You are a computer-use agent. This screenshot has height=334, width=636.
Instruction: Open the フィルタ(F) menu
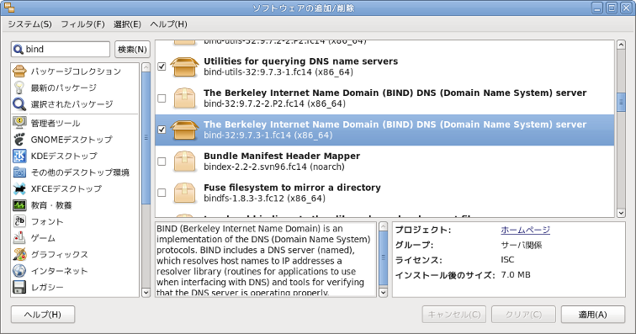(x=82, y=24)
